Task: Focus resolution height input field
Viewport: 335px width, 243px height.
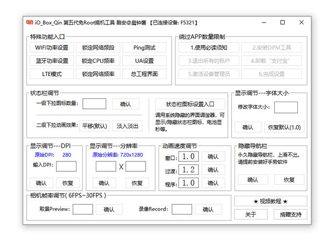Action: (x=136, y=166)
